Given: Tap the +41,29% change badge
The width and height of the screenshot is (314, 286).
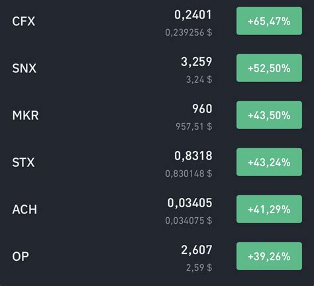Looking at the screenshot, I should click(x=269, y=209).
